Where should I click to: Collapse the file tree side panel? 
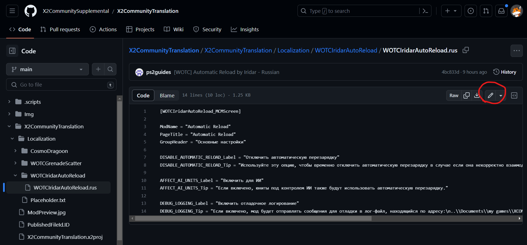pos(12,51)
